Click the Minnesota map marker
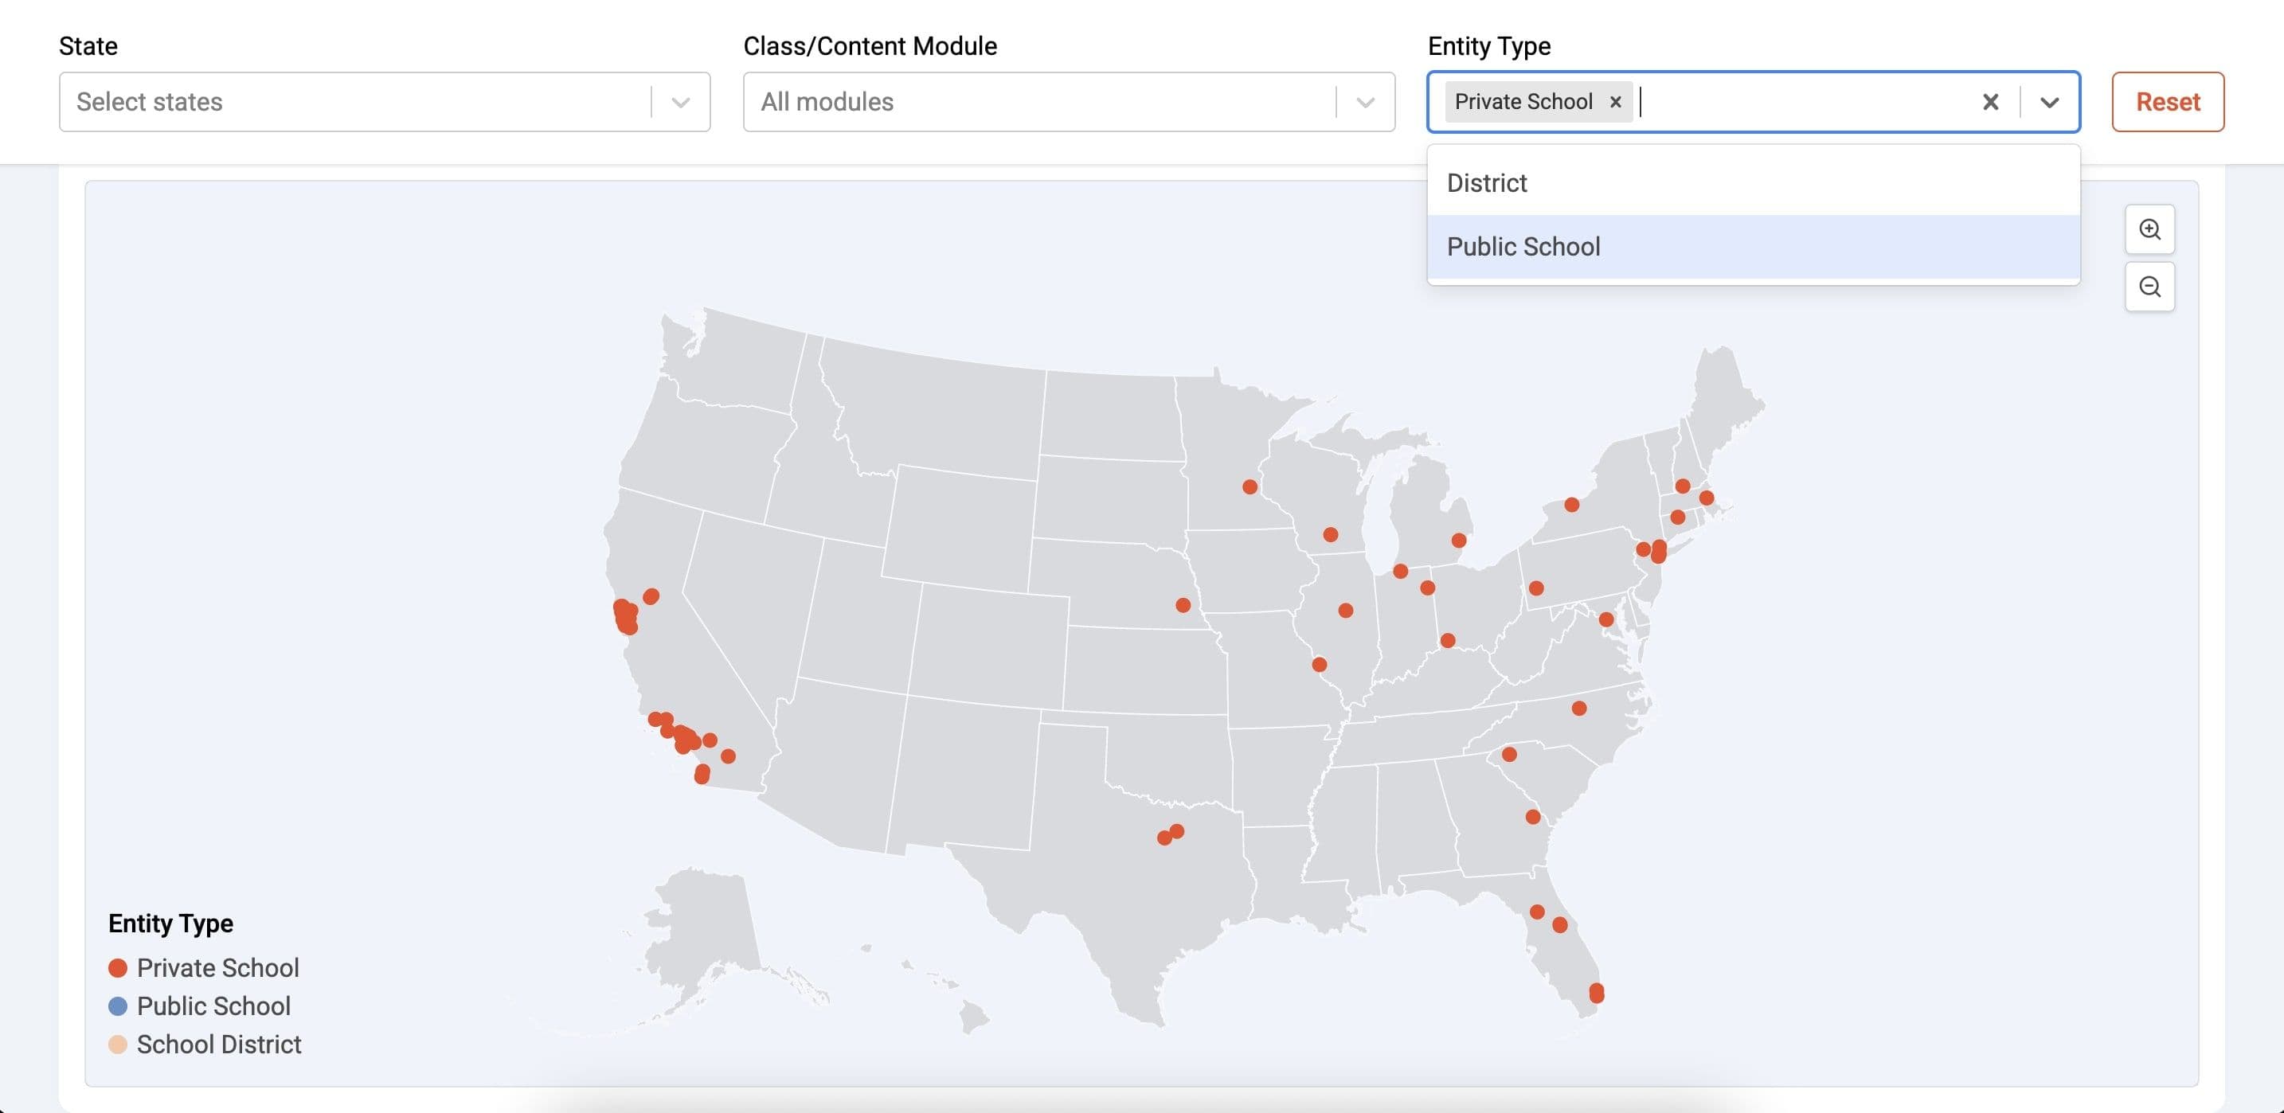The width and height of the screenshot is (2284, 1113). click(1250, 486)
